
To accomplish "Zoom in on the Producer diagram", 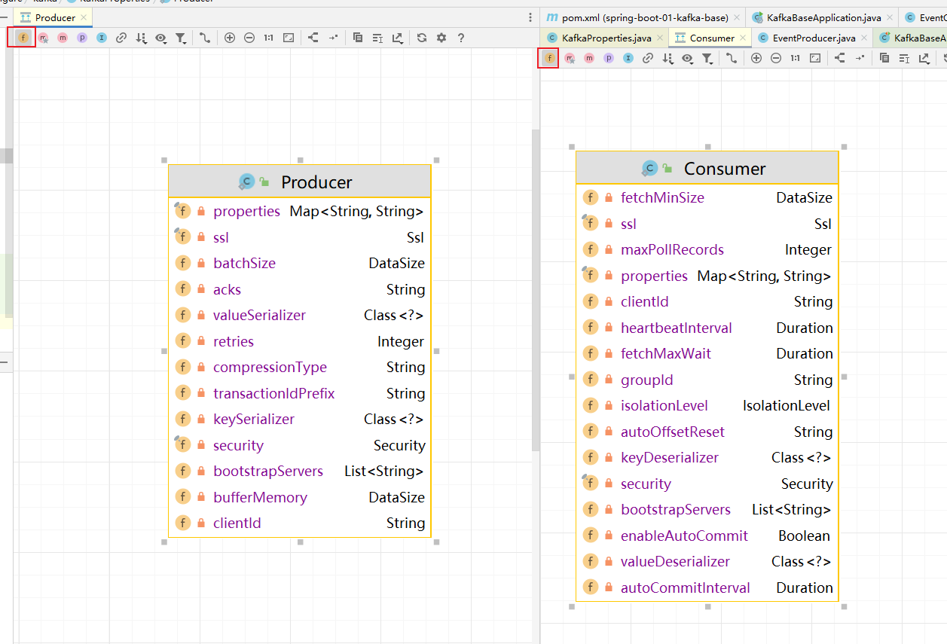I will (230, 38).
